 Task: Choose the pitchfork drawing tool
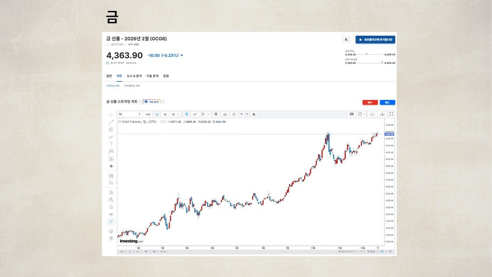(111, 129)
